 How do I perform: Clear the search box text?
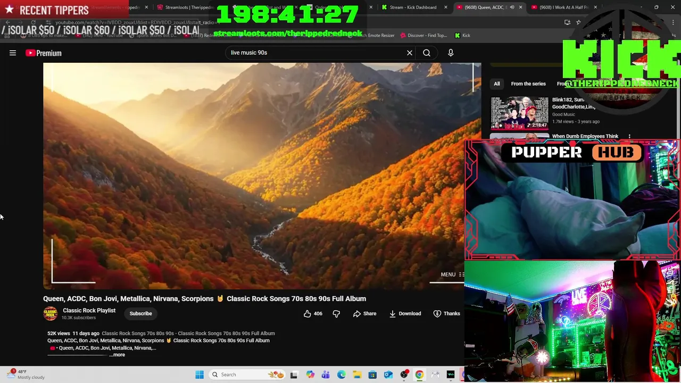coord(410,53)
